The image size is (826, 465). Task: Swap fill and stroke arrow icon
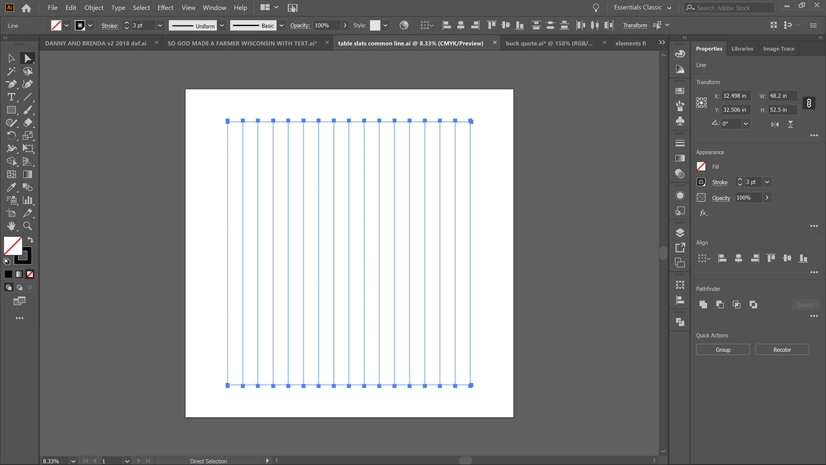tap(30, 240)
